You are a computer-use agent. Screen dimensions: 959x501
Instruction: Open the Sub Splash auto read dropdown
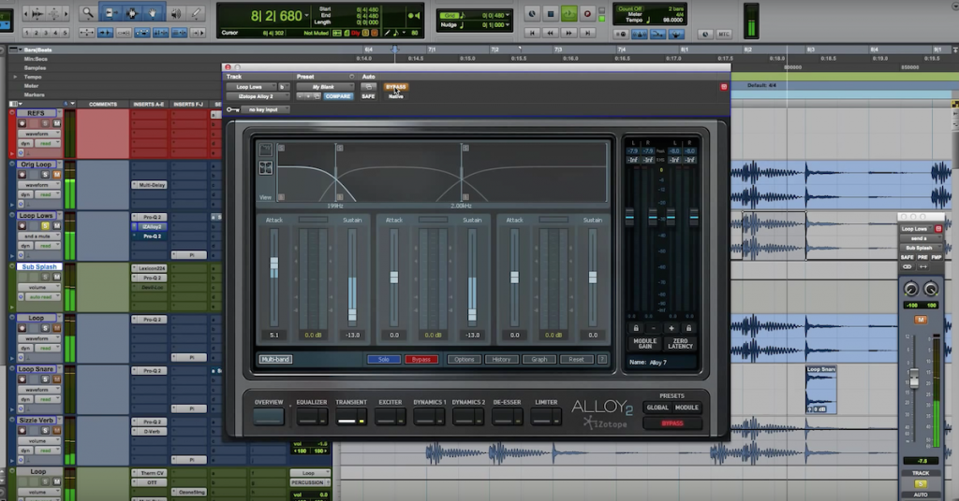[x=43, y=297]
